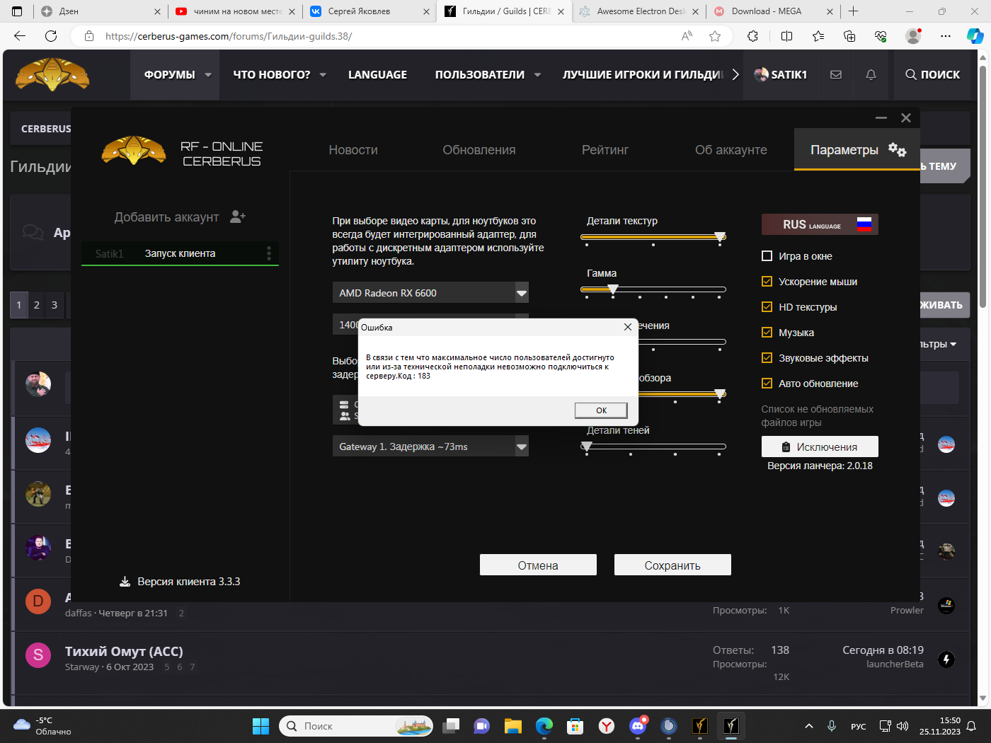Go back in browser
Screen dimensions: 991x743
tap(20, 36)
